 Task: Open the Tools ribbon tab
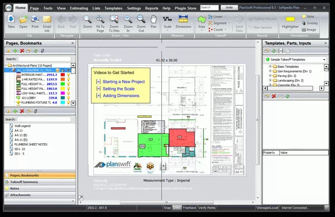click(x=48, y=8)
